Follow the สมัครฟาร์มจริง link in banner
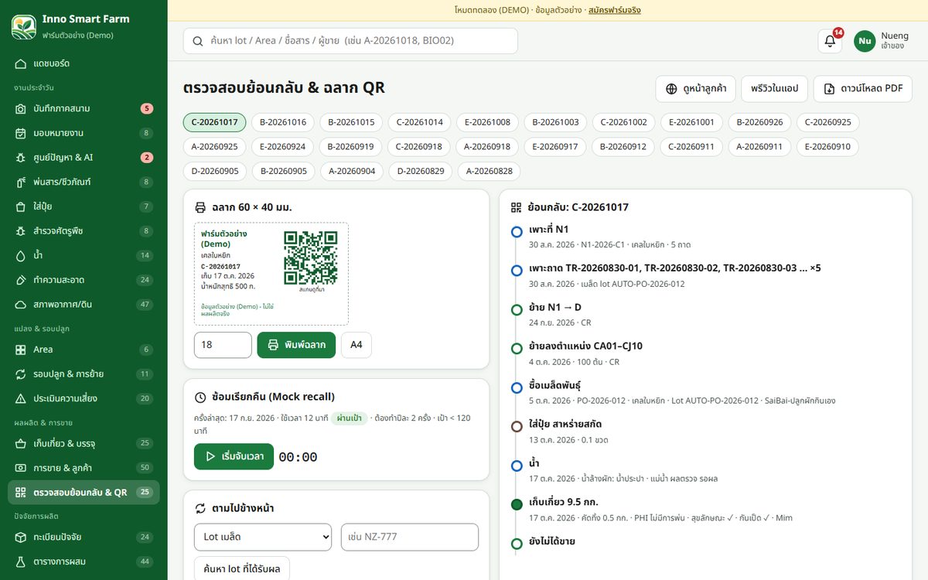Viewport: 928px width, 580px height. pos(614,10)
